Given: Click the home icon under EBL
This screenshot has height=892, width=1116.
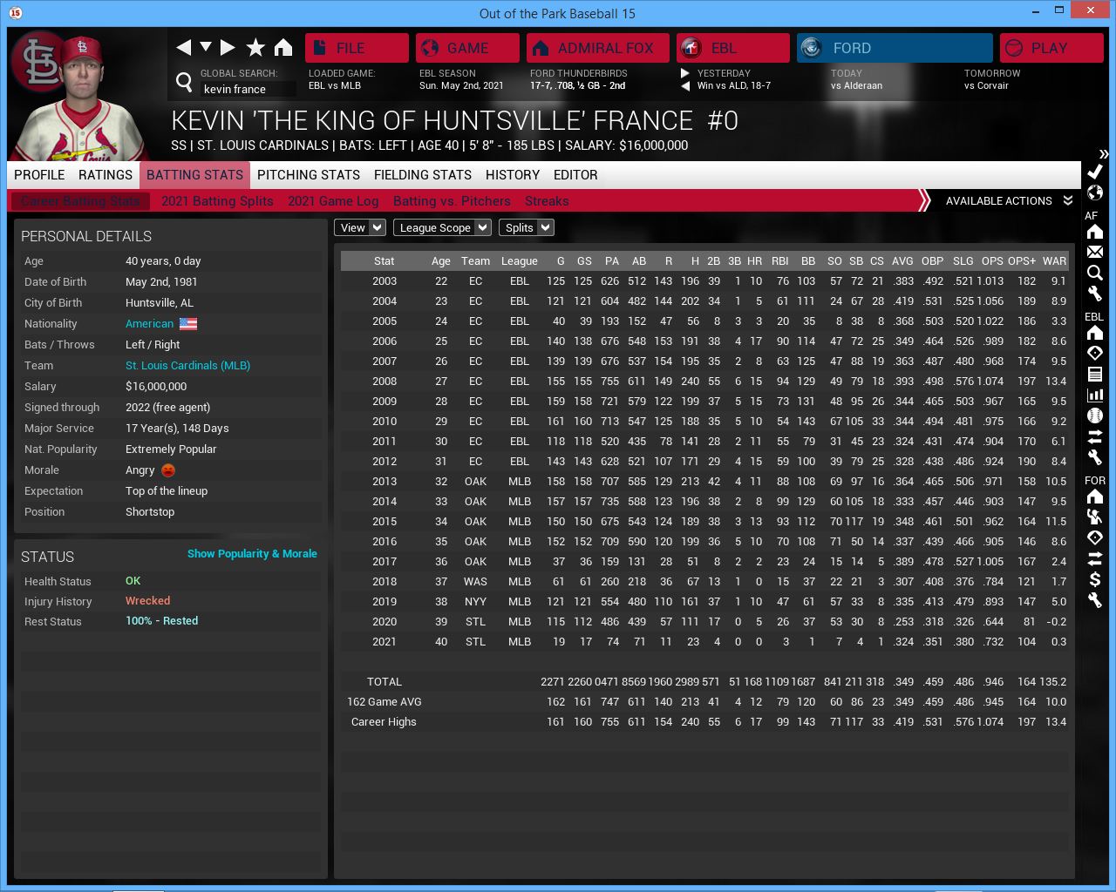Looking at the screenshot, I should 1095,333.
